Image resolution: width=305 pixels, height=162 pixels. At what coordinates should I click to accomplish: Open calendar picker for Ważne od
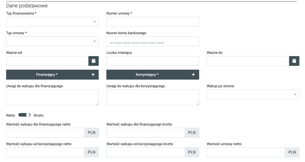pos(93,61)
